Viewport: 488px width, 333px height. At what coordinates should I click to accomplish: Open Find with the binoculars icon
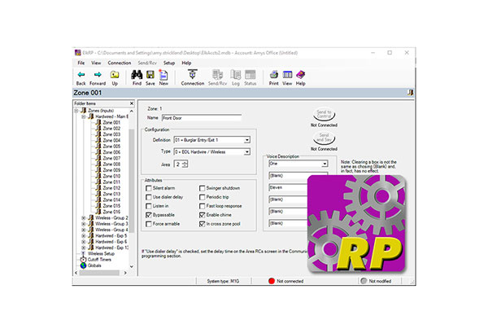click(137, 75)
